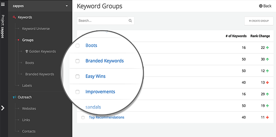Tick the Branded Keywords checkbox
This screenshot has height=137, width=276.
point(77,61)
